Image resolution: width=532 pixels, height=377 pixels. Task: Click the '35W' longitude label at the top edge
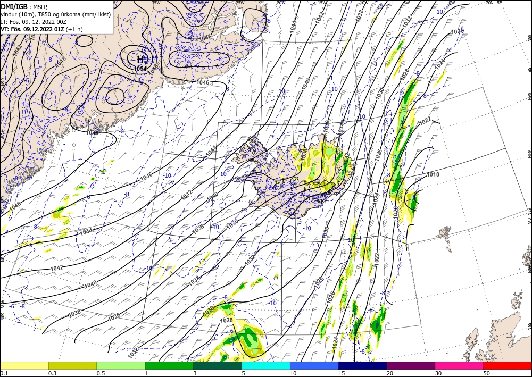156,2
